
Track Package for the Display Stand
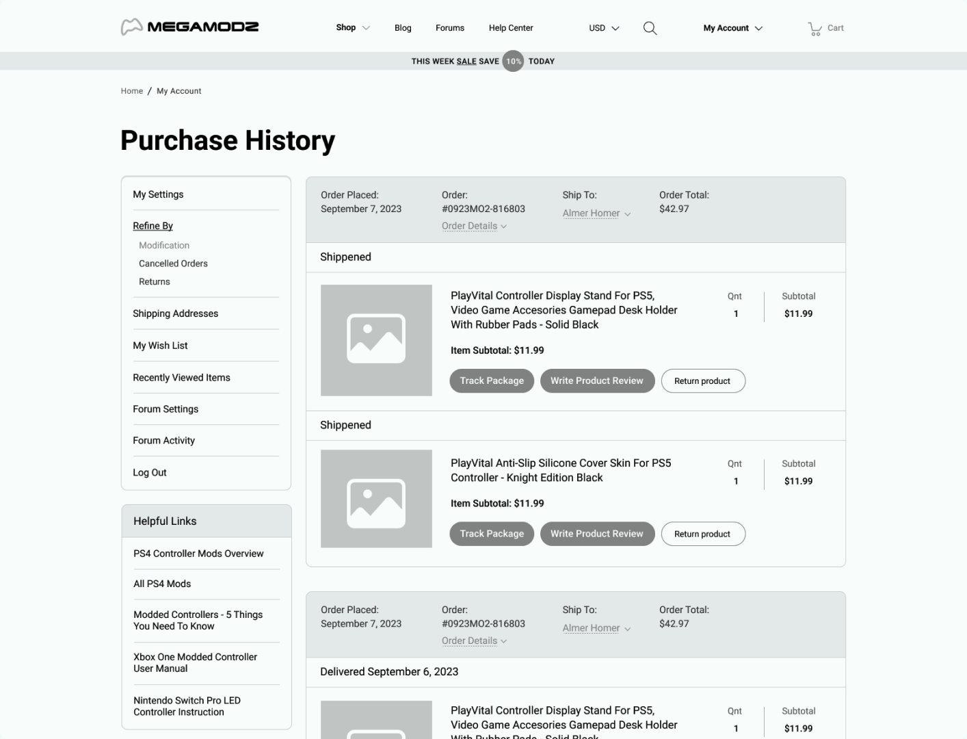(x=492, y=381)
